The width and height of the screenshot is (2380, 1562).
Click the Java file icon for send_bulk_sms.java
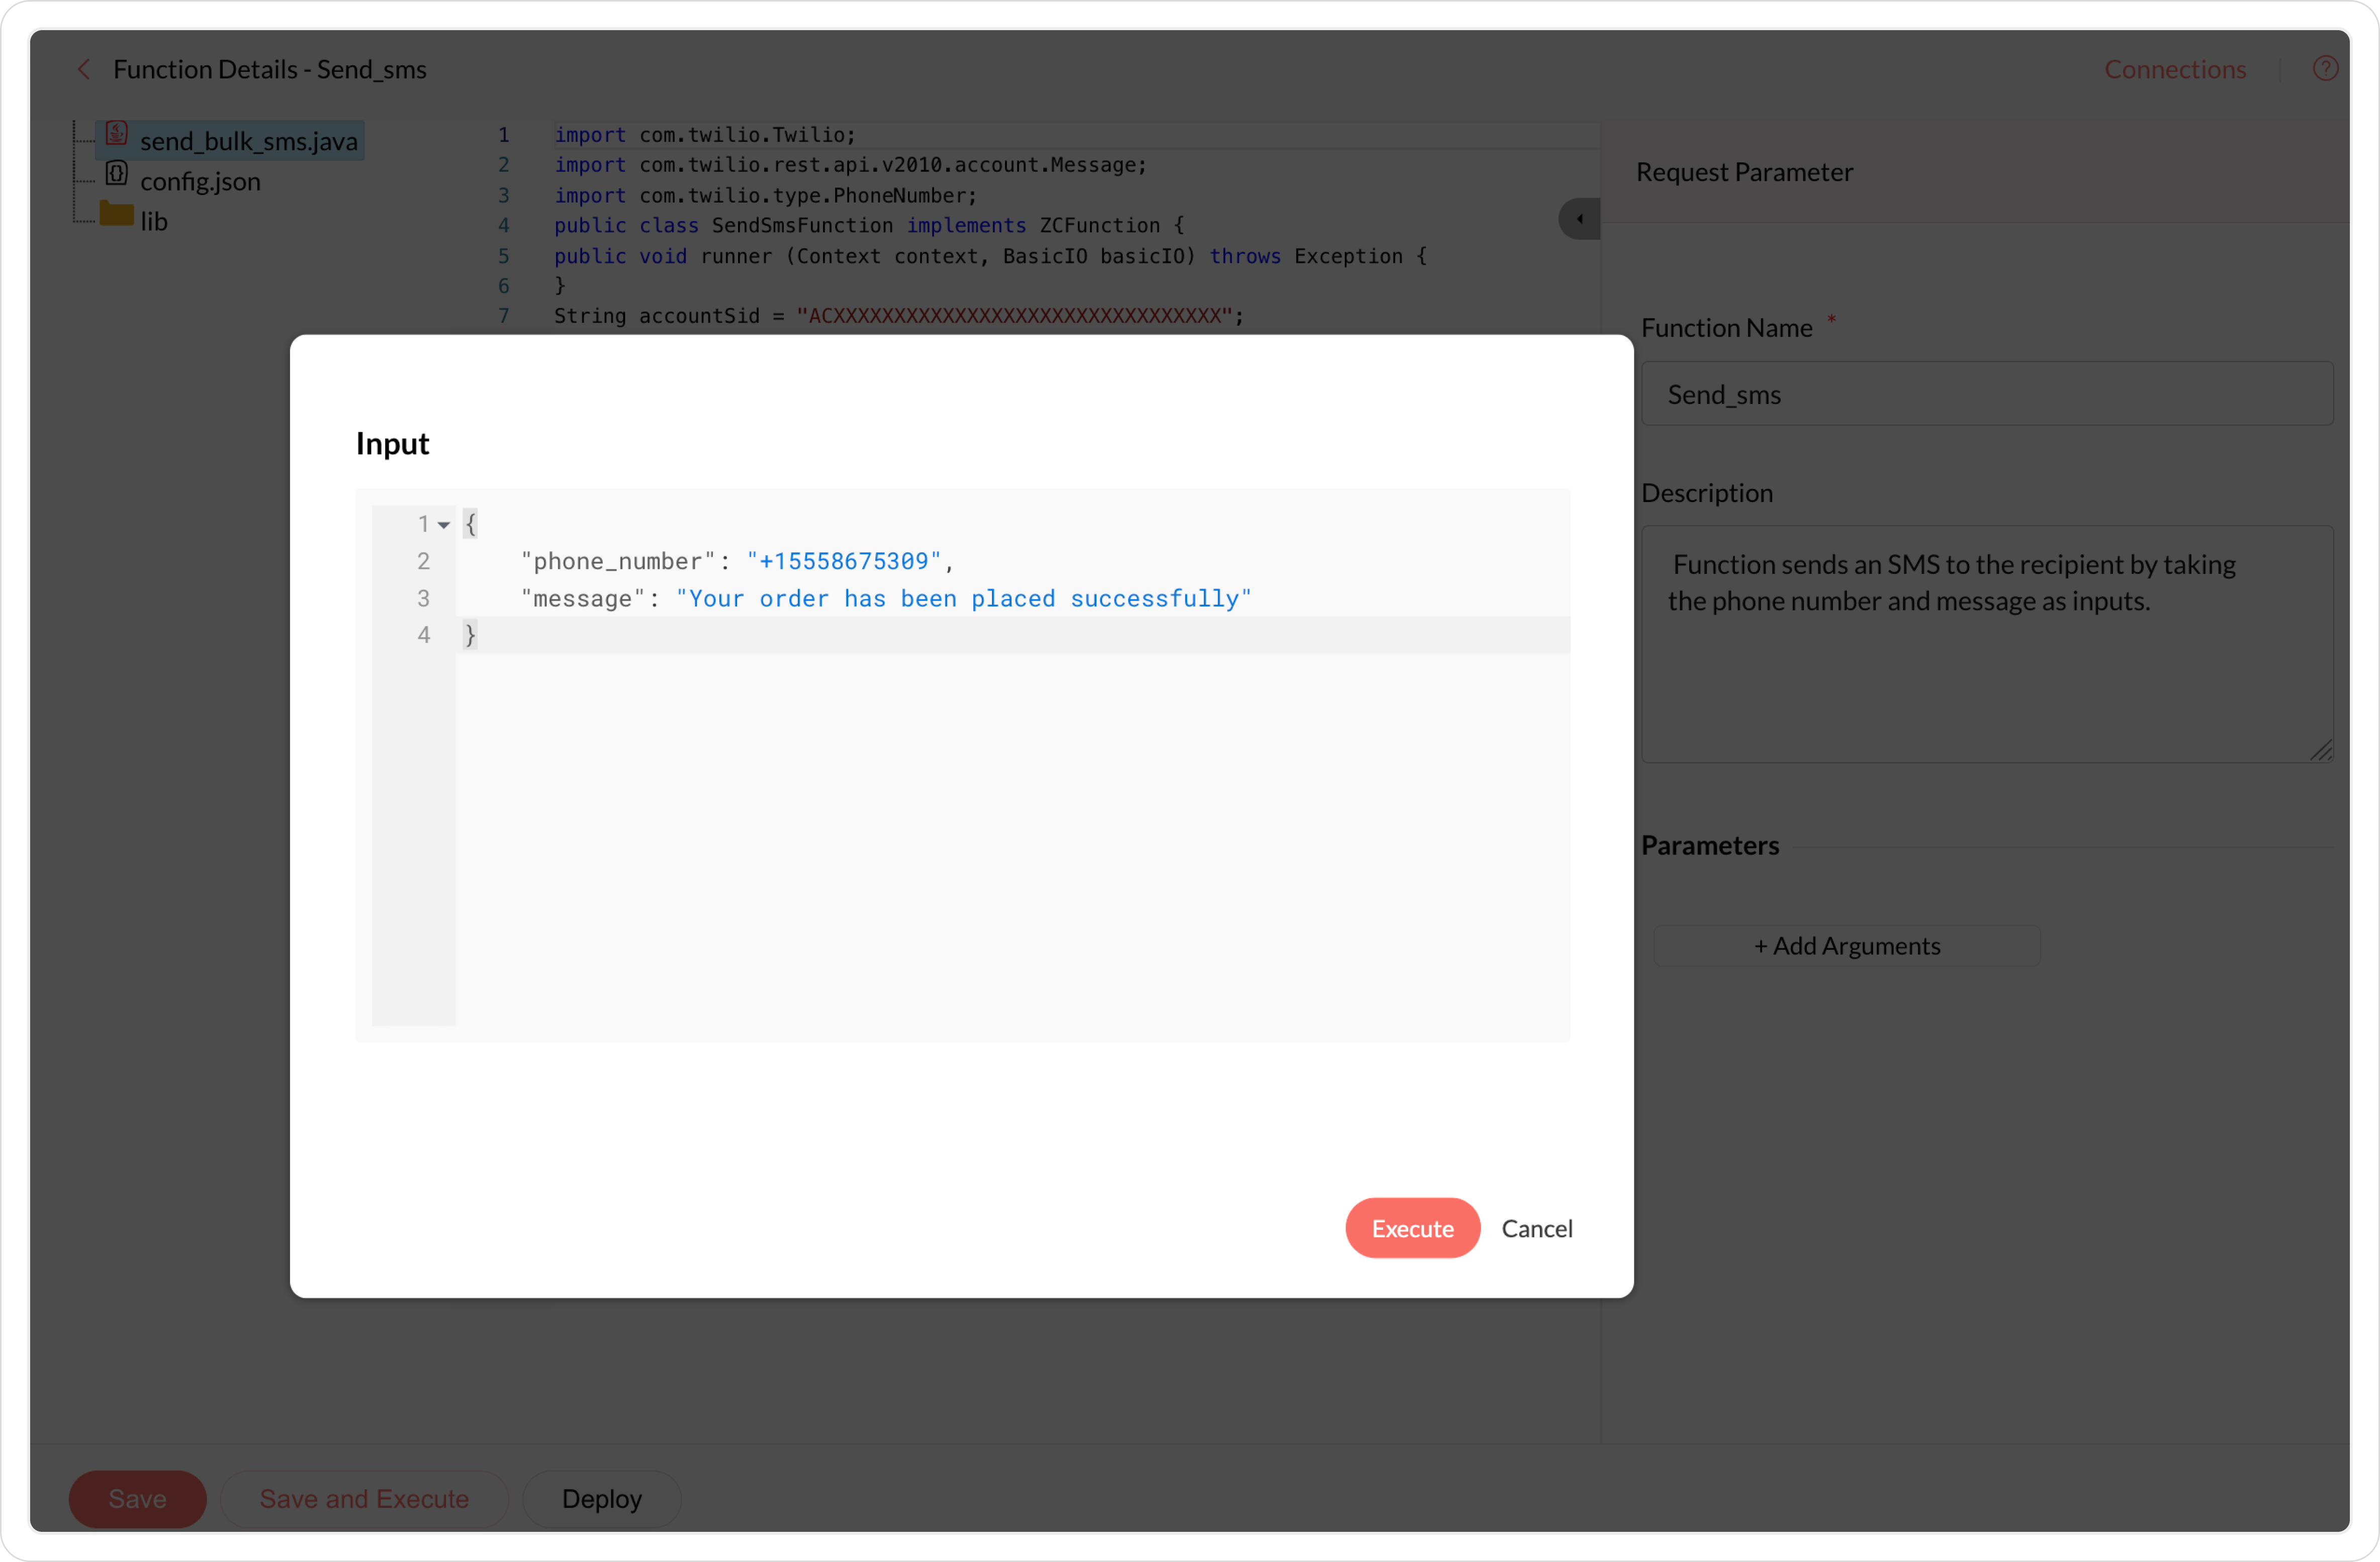(117, 134)
